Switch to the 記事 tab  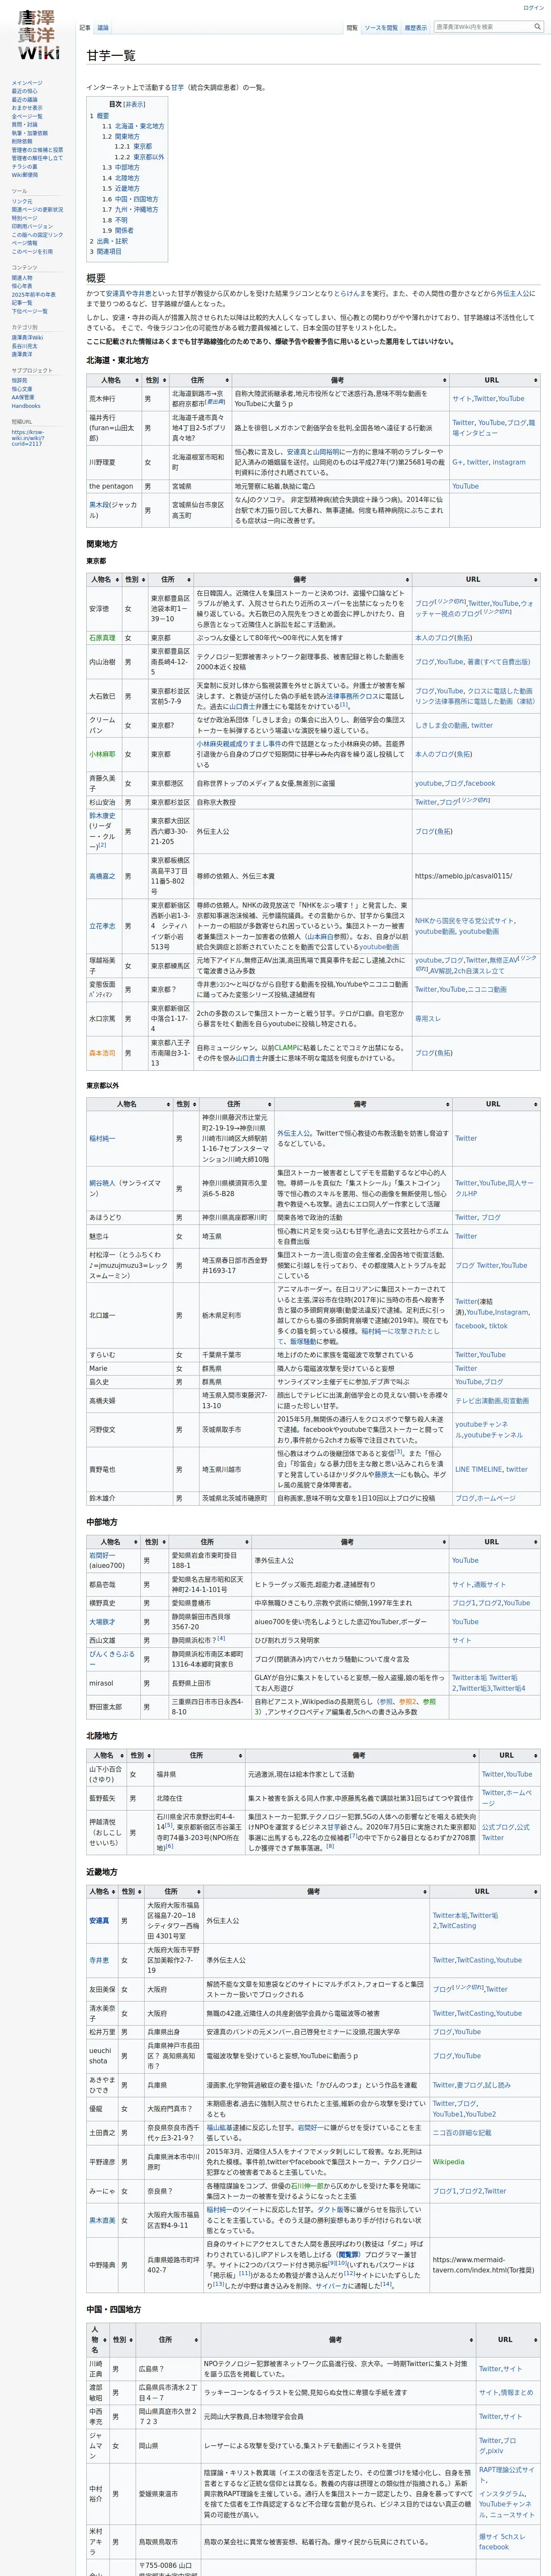coord(85,28)
